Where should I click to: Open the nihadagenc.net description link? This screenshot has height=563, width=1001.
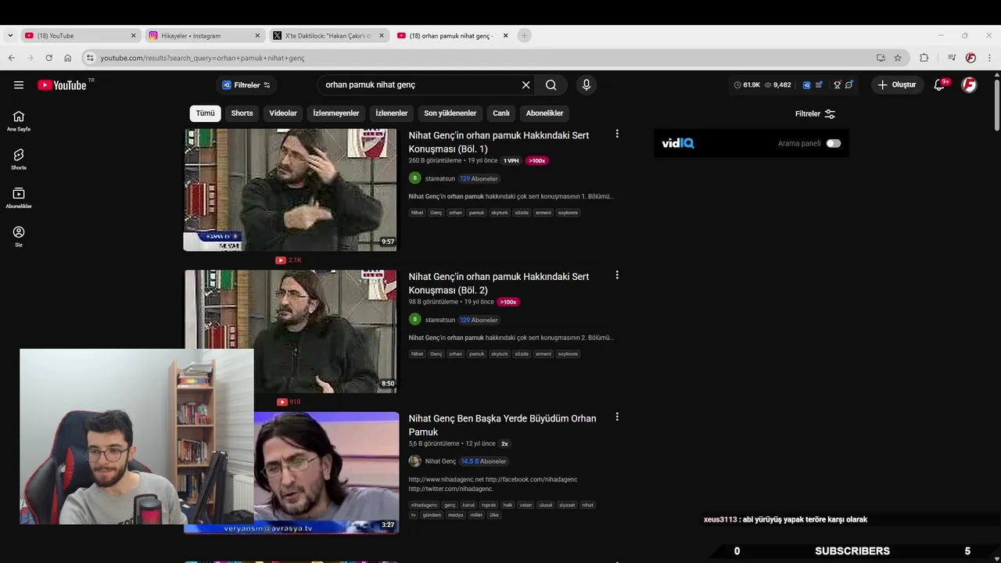coord(446,479)
